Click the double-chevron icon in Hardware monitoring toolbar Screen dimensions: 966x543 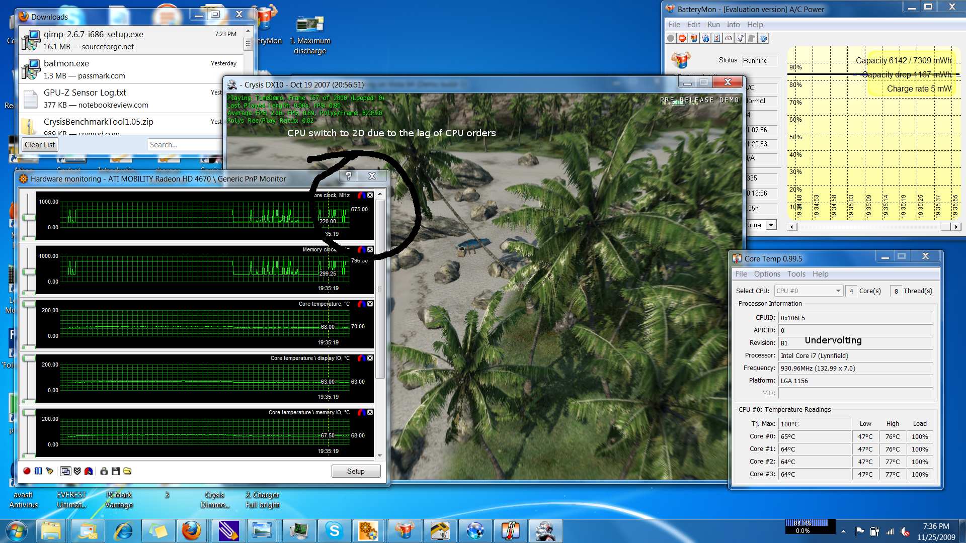point(77,471)
